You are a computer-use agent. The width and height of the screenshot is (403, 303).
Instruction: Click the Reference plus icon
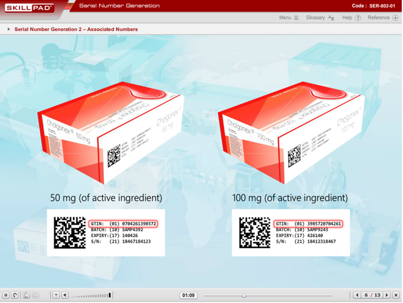click(x=396, y=18)
